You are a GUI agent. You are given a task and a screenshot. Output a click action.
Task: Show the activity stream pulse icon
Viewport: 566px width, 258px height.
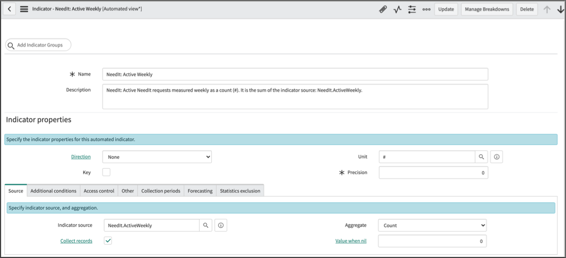(397, 9)
